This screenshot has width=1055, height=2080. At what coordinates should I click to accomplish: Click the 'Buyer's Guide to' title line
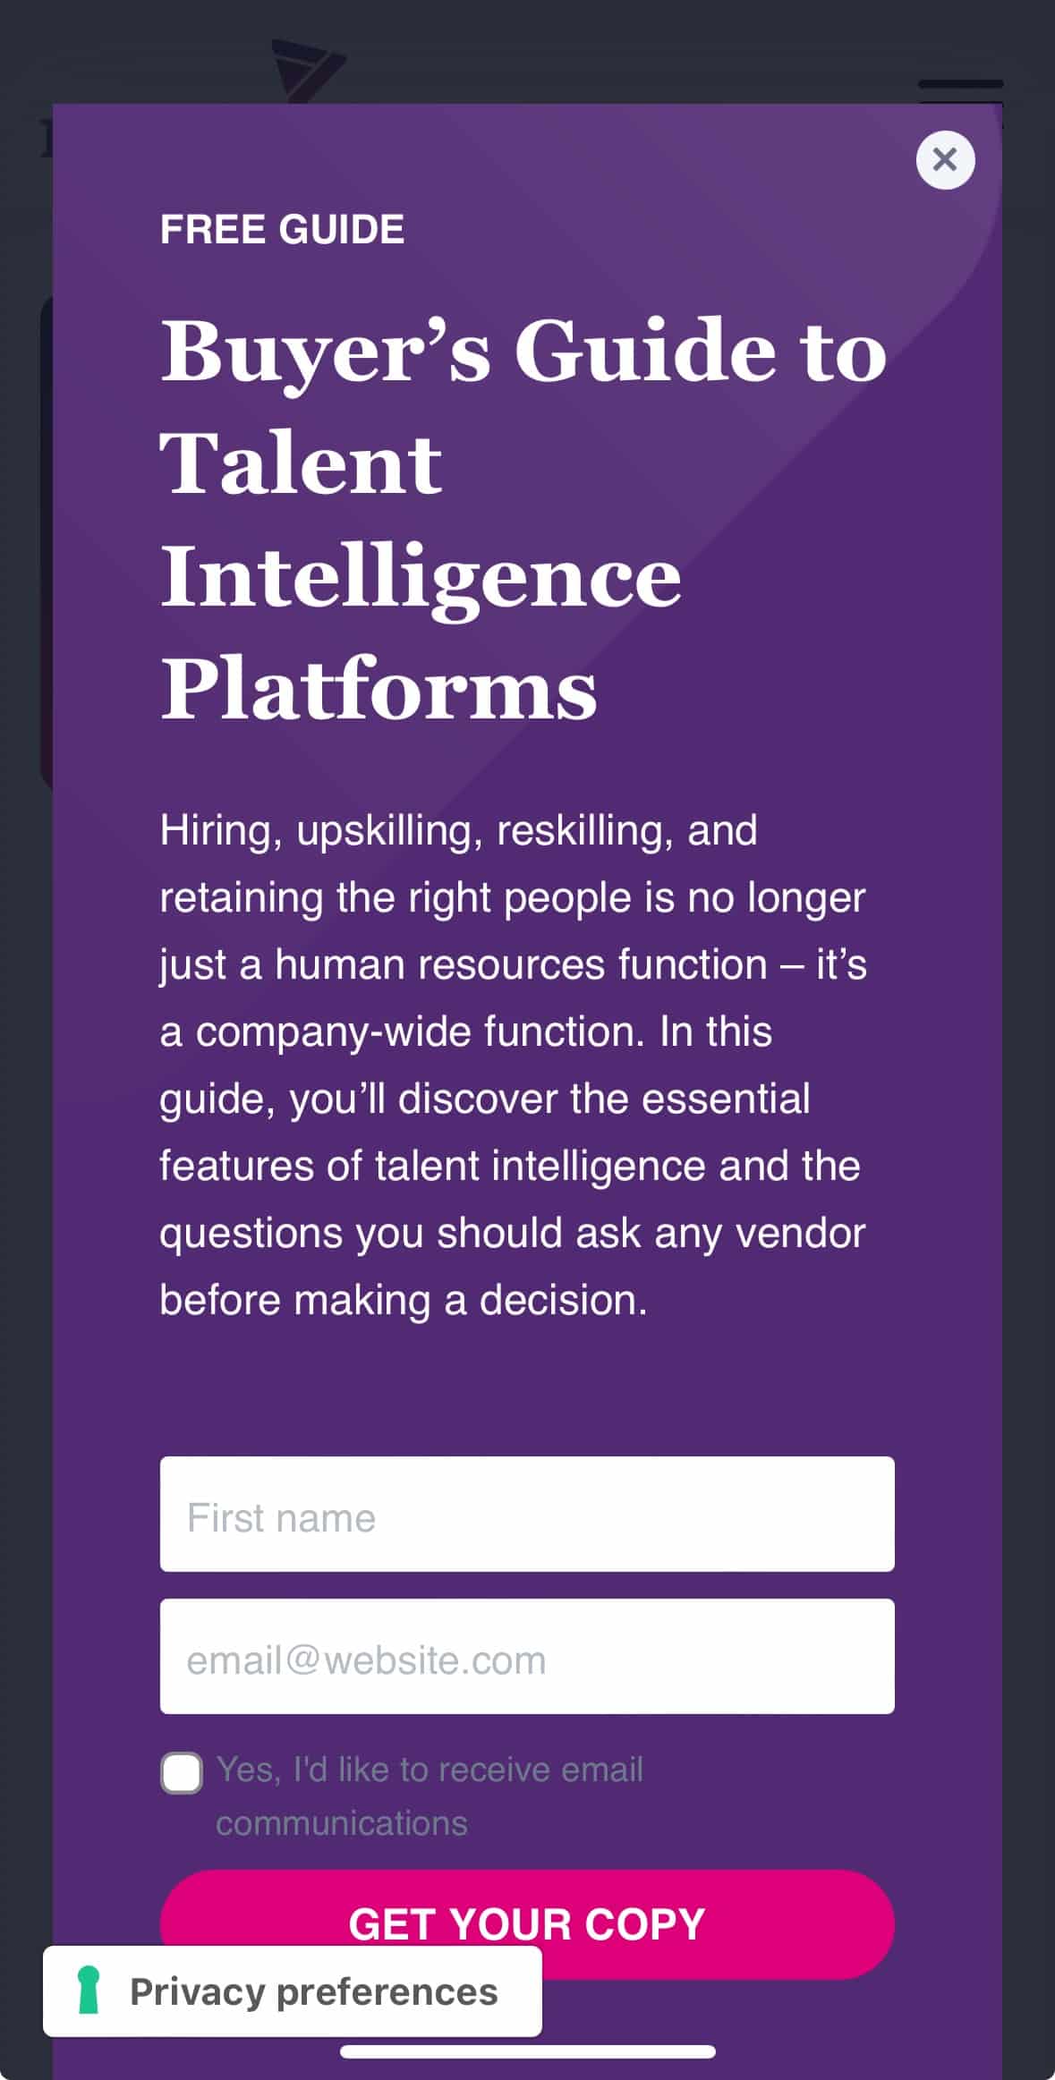pyautogui.click(x=523, y=352)
